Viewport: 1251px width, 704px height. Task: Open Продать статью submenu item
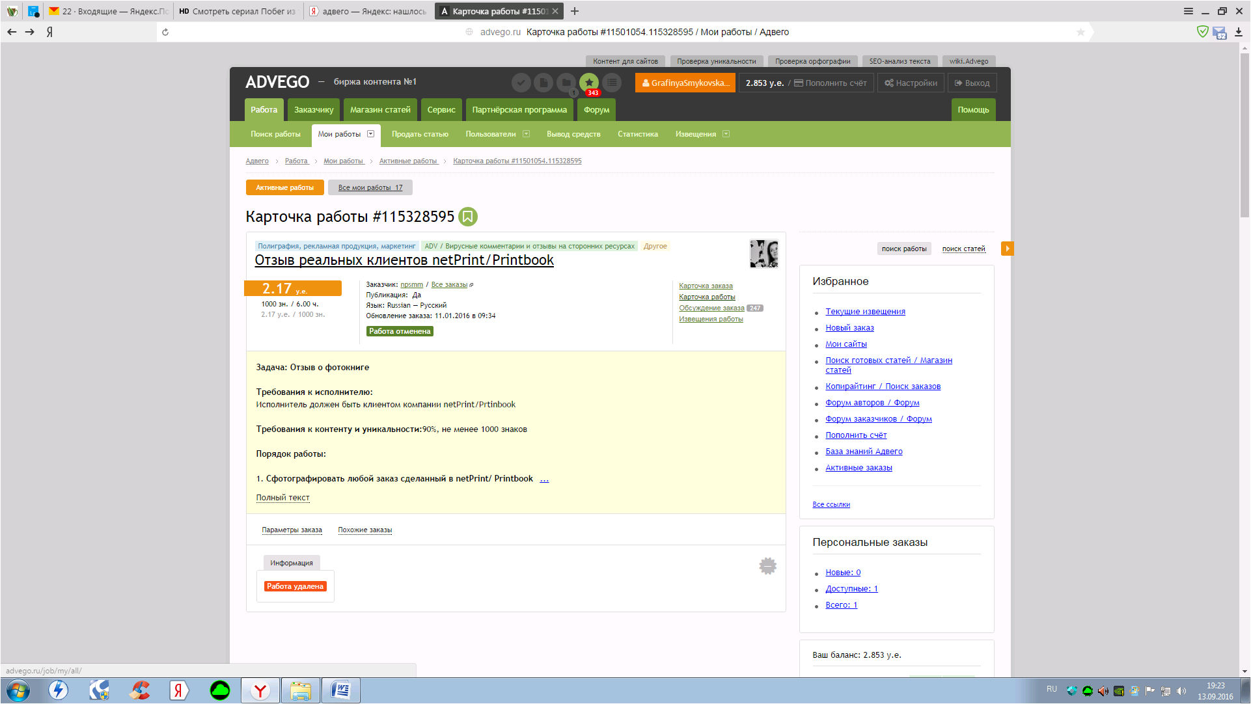coord(420,134)
